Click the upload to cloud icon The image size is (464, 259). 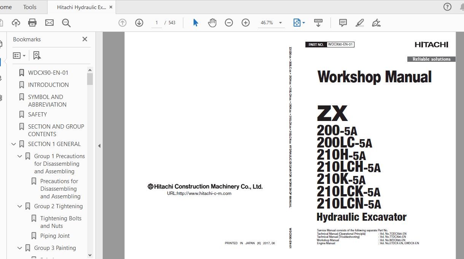[x=16, y=23]
